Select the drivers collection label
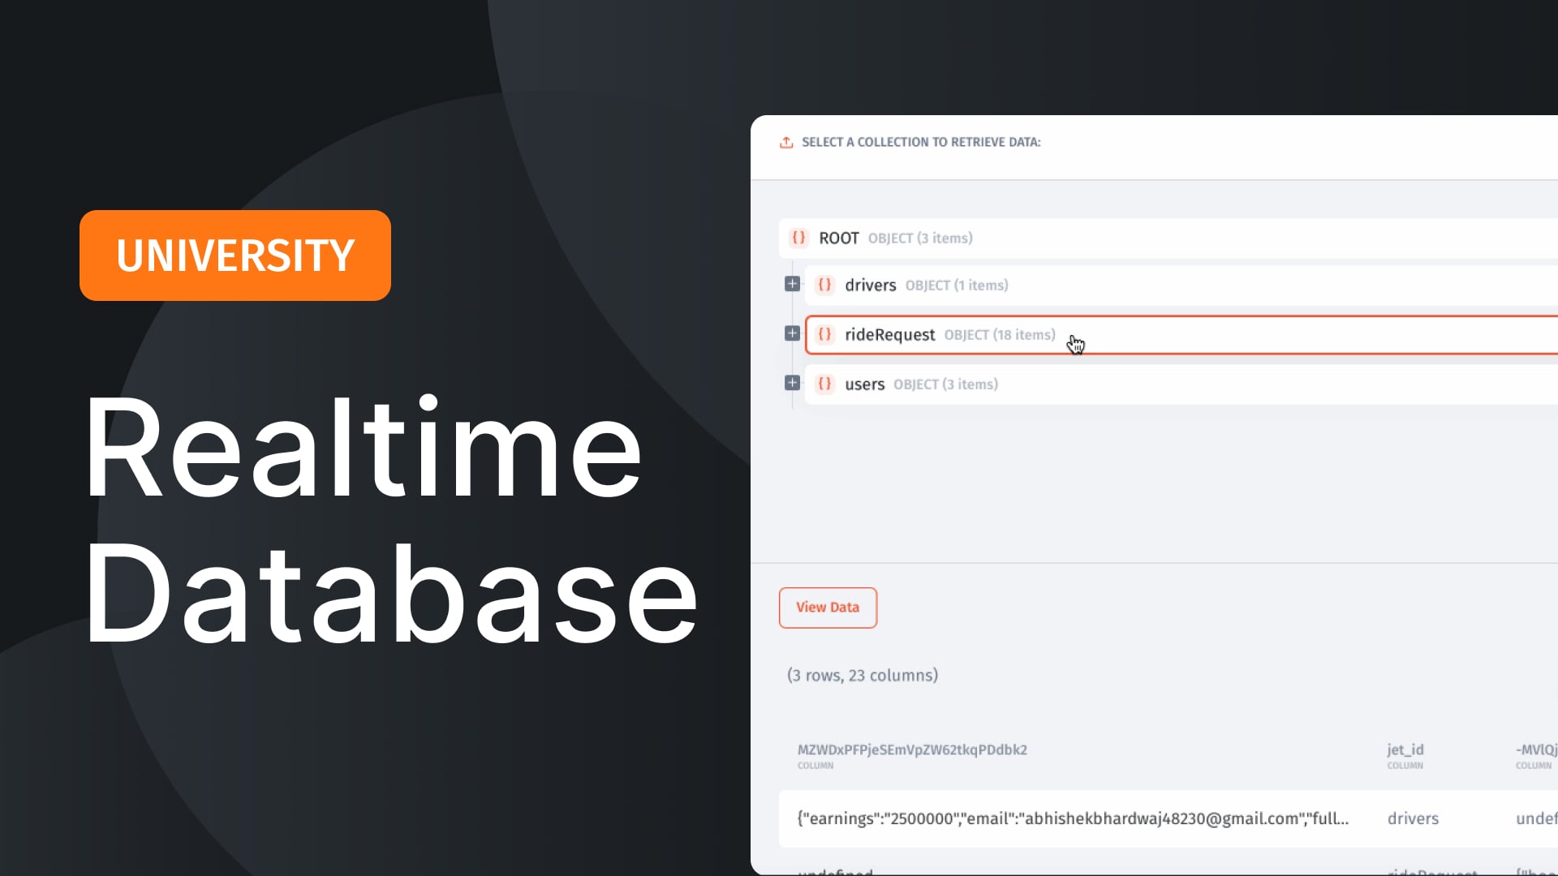 870,286
